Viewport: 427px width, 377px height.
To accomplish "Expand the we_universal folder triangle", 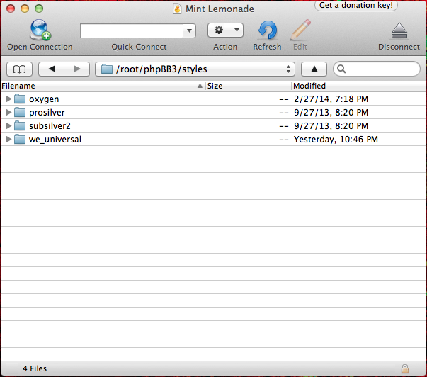I will click(x=8, y=140).
